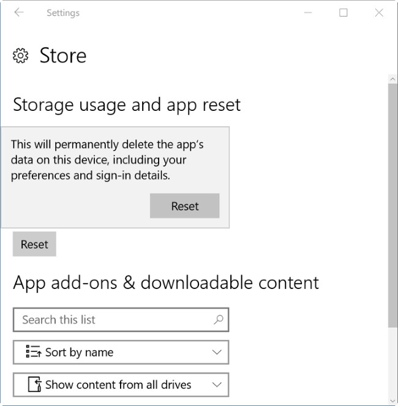Click the scrollbar up arrow

pos(393,79)
